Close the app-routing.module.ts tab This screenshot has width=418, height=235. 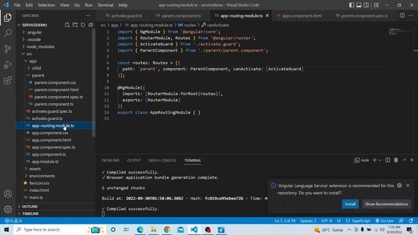tap(267, 16)
